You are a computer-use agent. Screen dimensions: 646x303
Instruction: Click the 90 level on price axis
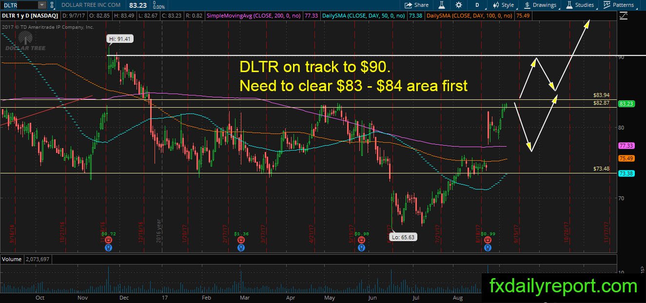tap(622, 57)
